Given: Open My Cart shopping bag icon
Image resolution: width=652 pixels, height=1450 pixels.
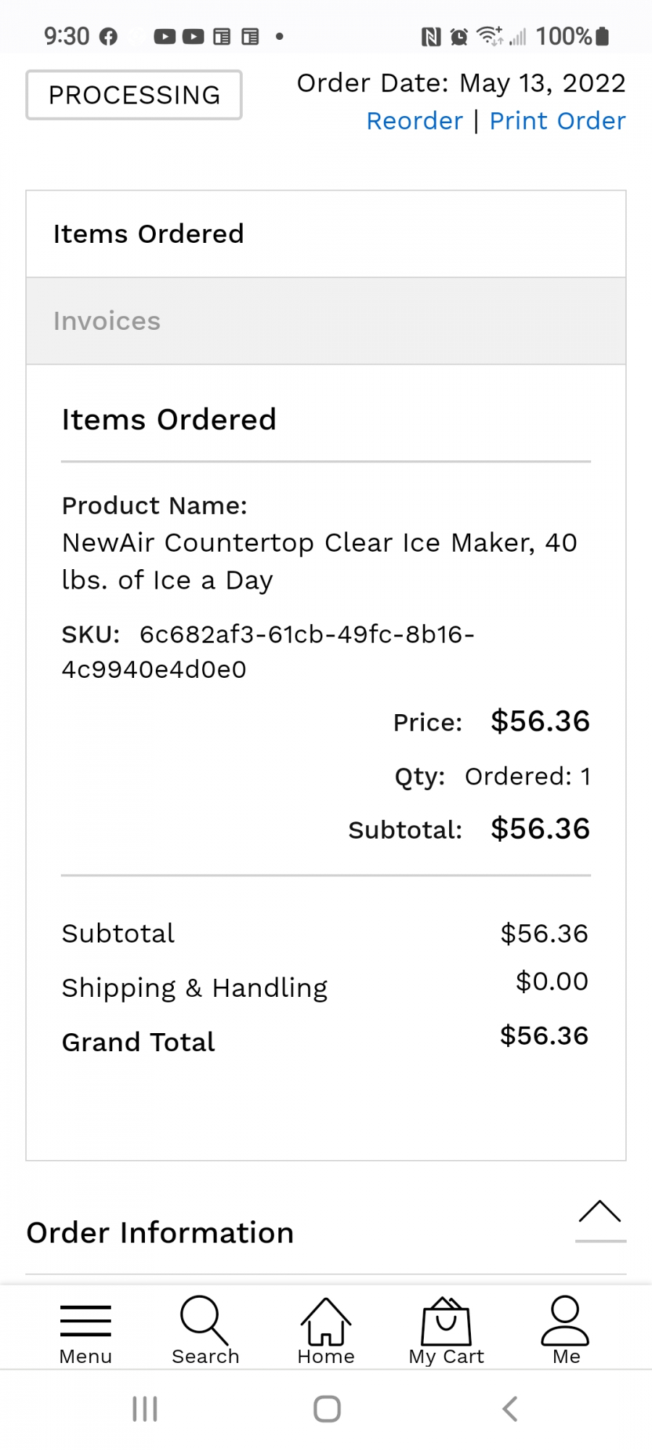Looking at the screenshot, I should (x=446, y=1321).
